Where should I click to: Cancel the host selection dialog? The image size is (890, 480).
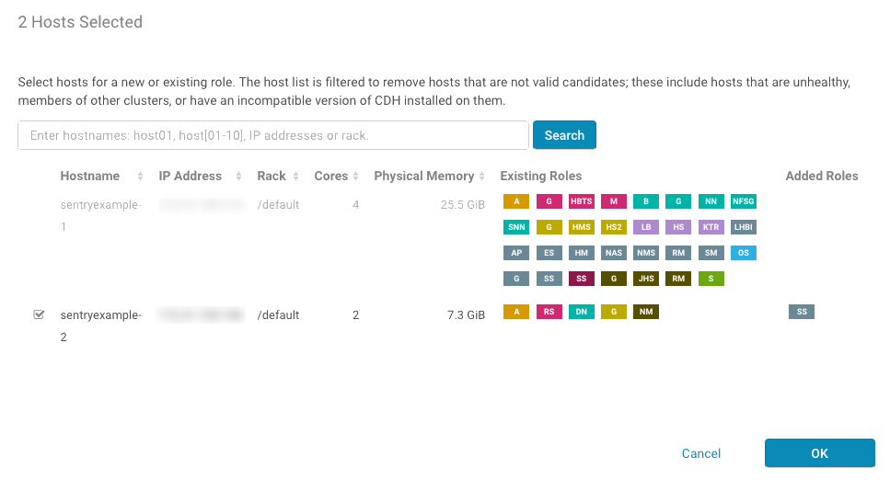click(701, 453)
